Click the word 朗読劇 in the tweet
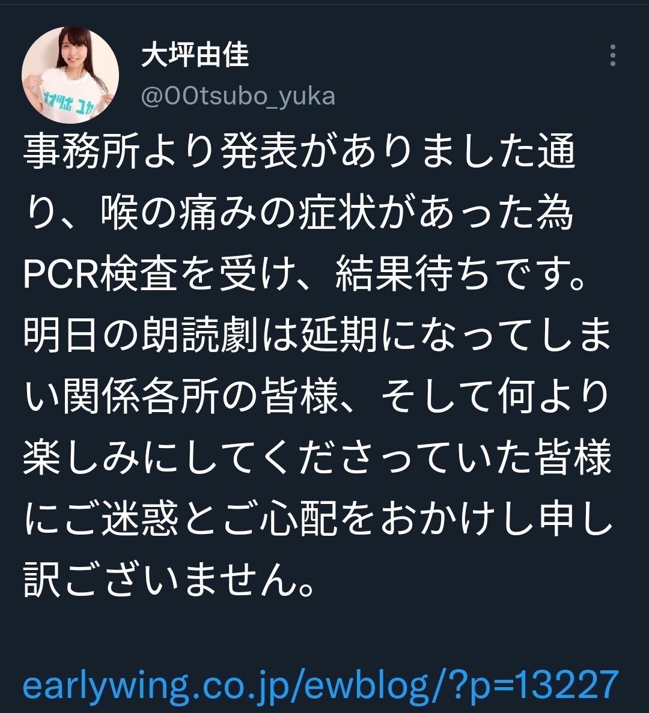The width and height of the screenshot is (649, 713). pyautogui.click(x=200, y=337)
